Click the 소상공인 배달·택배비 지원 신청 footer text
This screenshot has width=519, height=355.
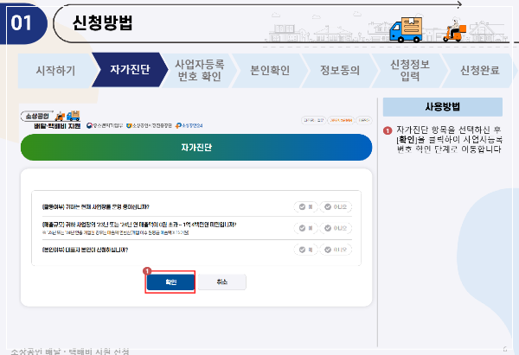[x=70, y=352]
